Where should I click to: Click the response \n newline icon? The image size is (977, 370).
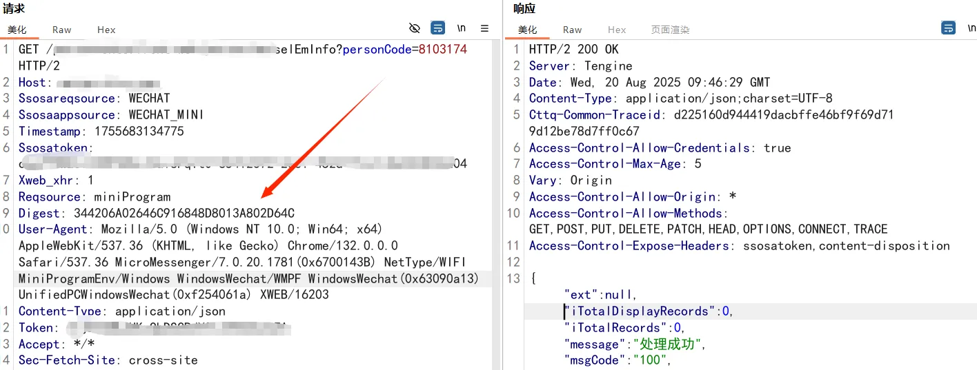coord(971,28)
